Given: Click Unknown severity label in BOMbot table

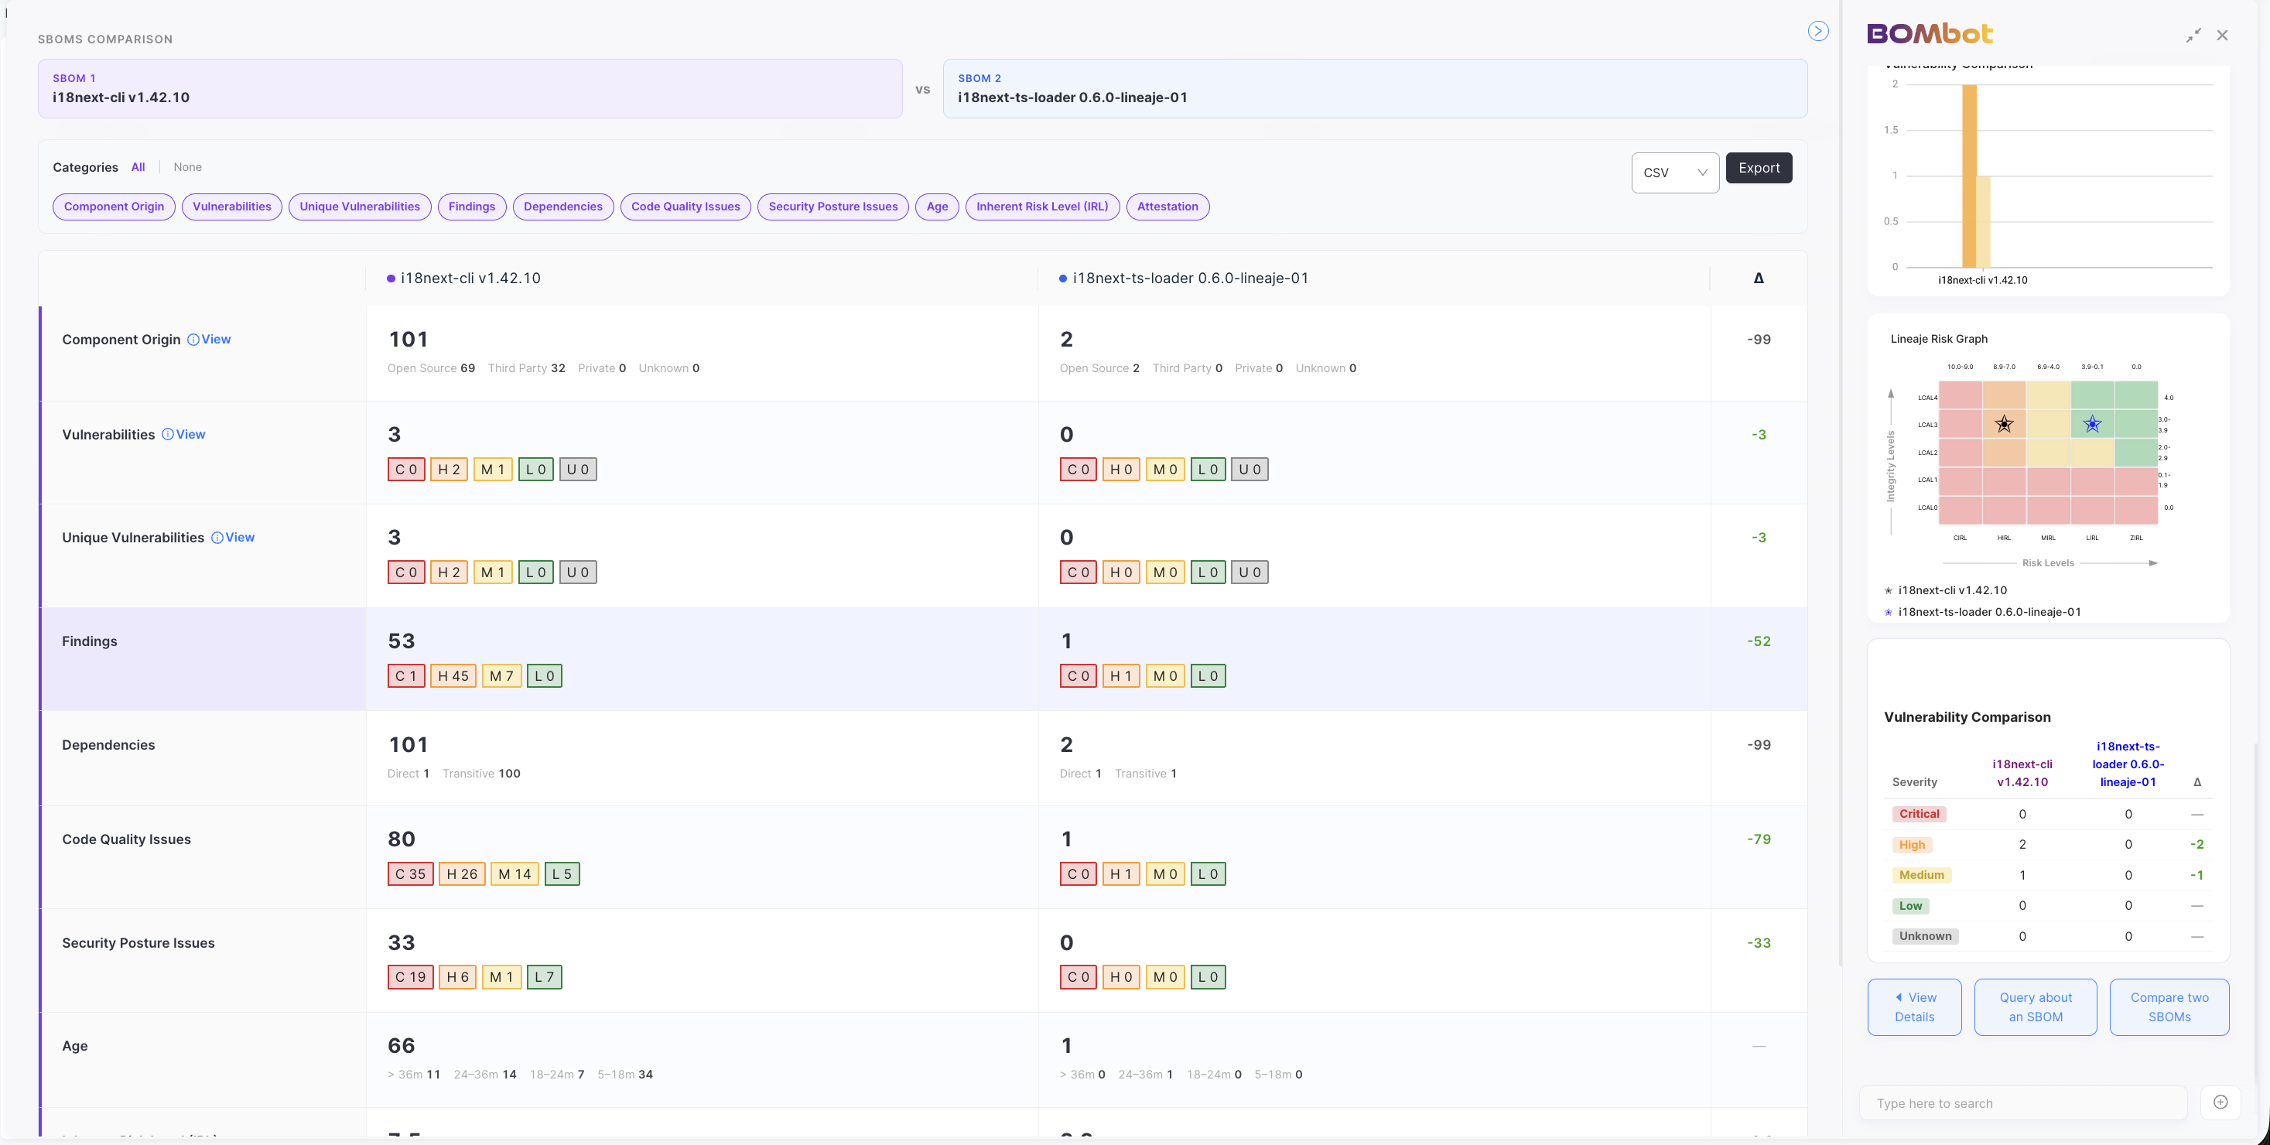Looking at the screenshot, I should [1926, 936].
